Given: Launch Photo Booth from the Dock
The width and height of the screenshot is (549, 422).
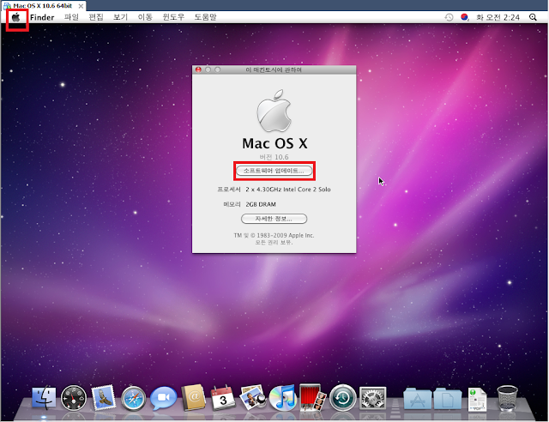Looking at the screenshot, I should point(312,397).
